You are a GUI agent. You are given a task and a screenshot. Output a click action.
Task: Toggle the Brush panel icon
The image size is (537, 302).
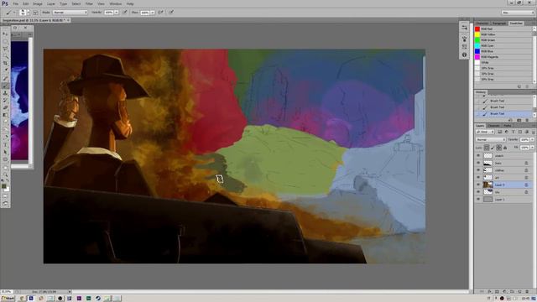(35, 13)
